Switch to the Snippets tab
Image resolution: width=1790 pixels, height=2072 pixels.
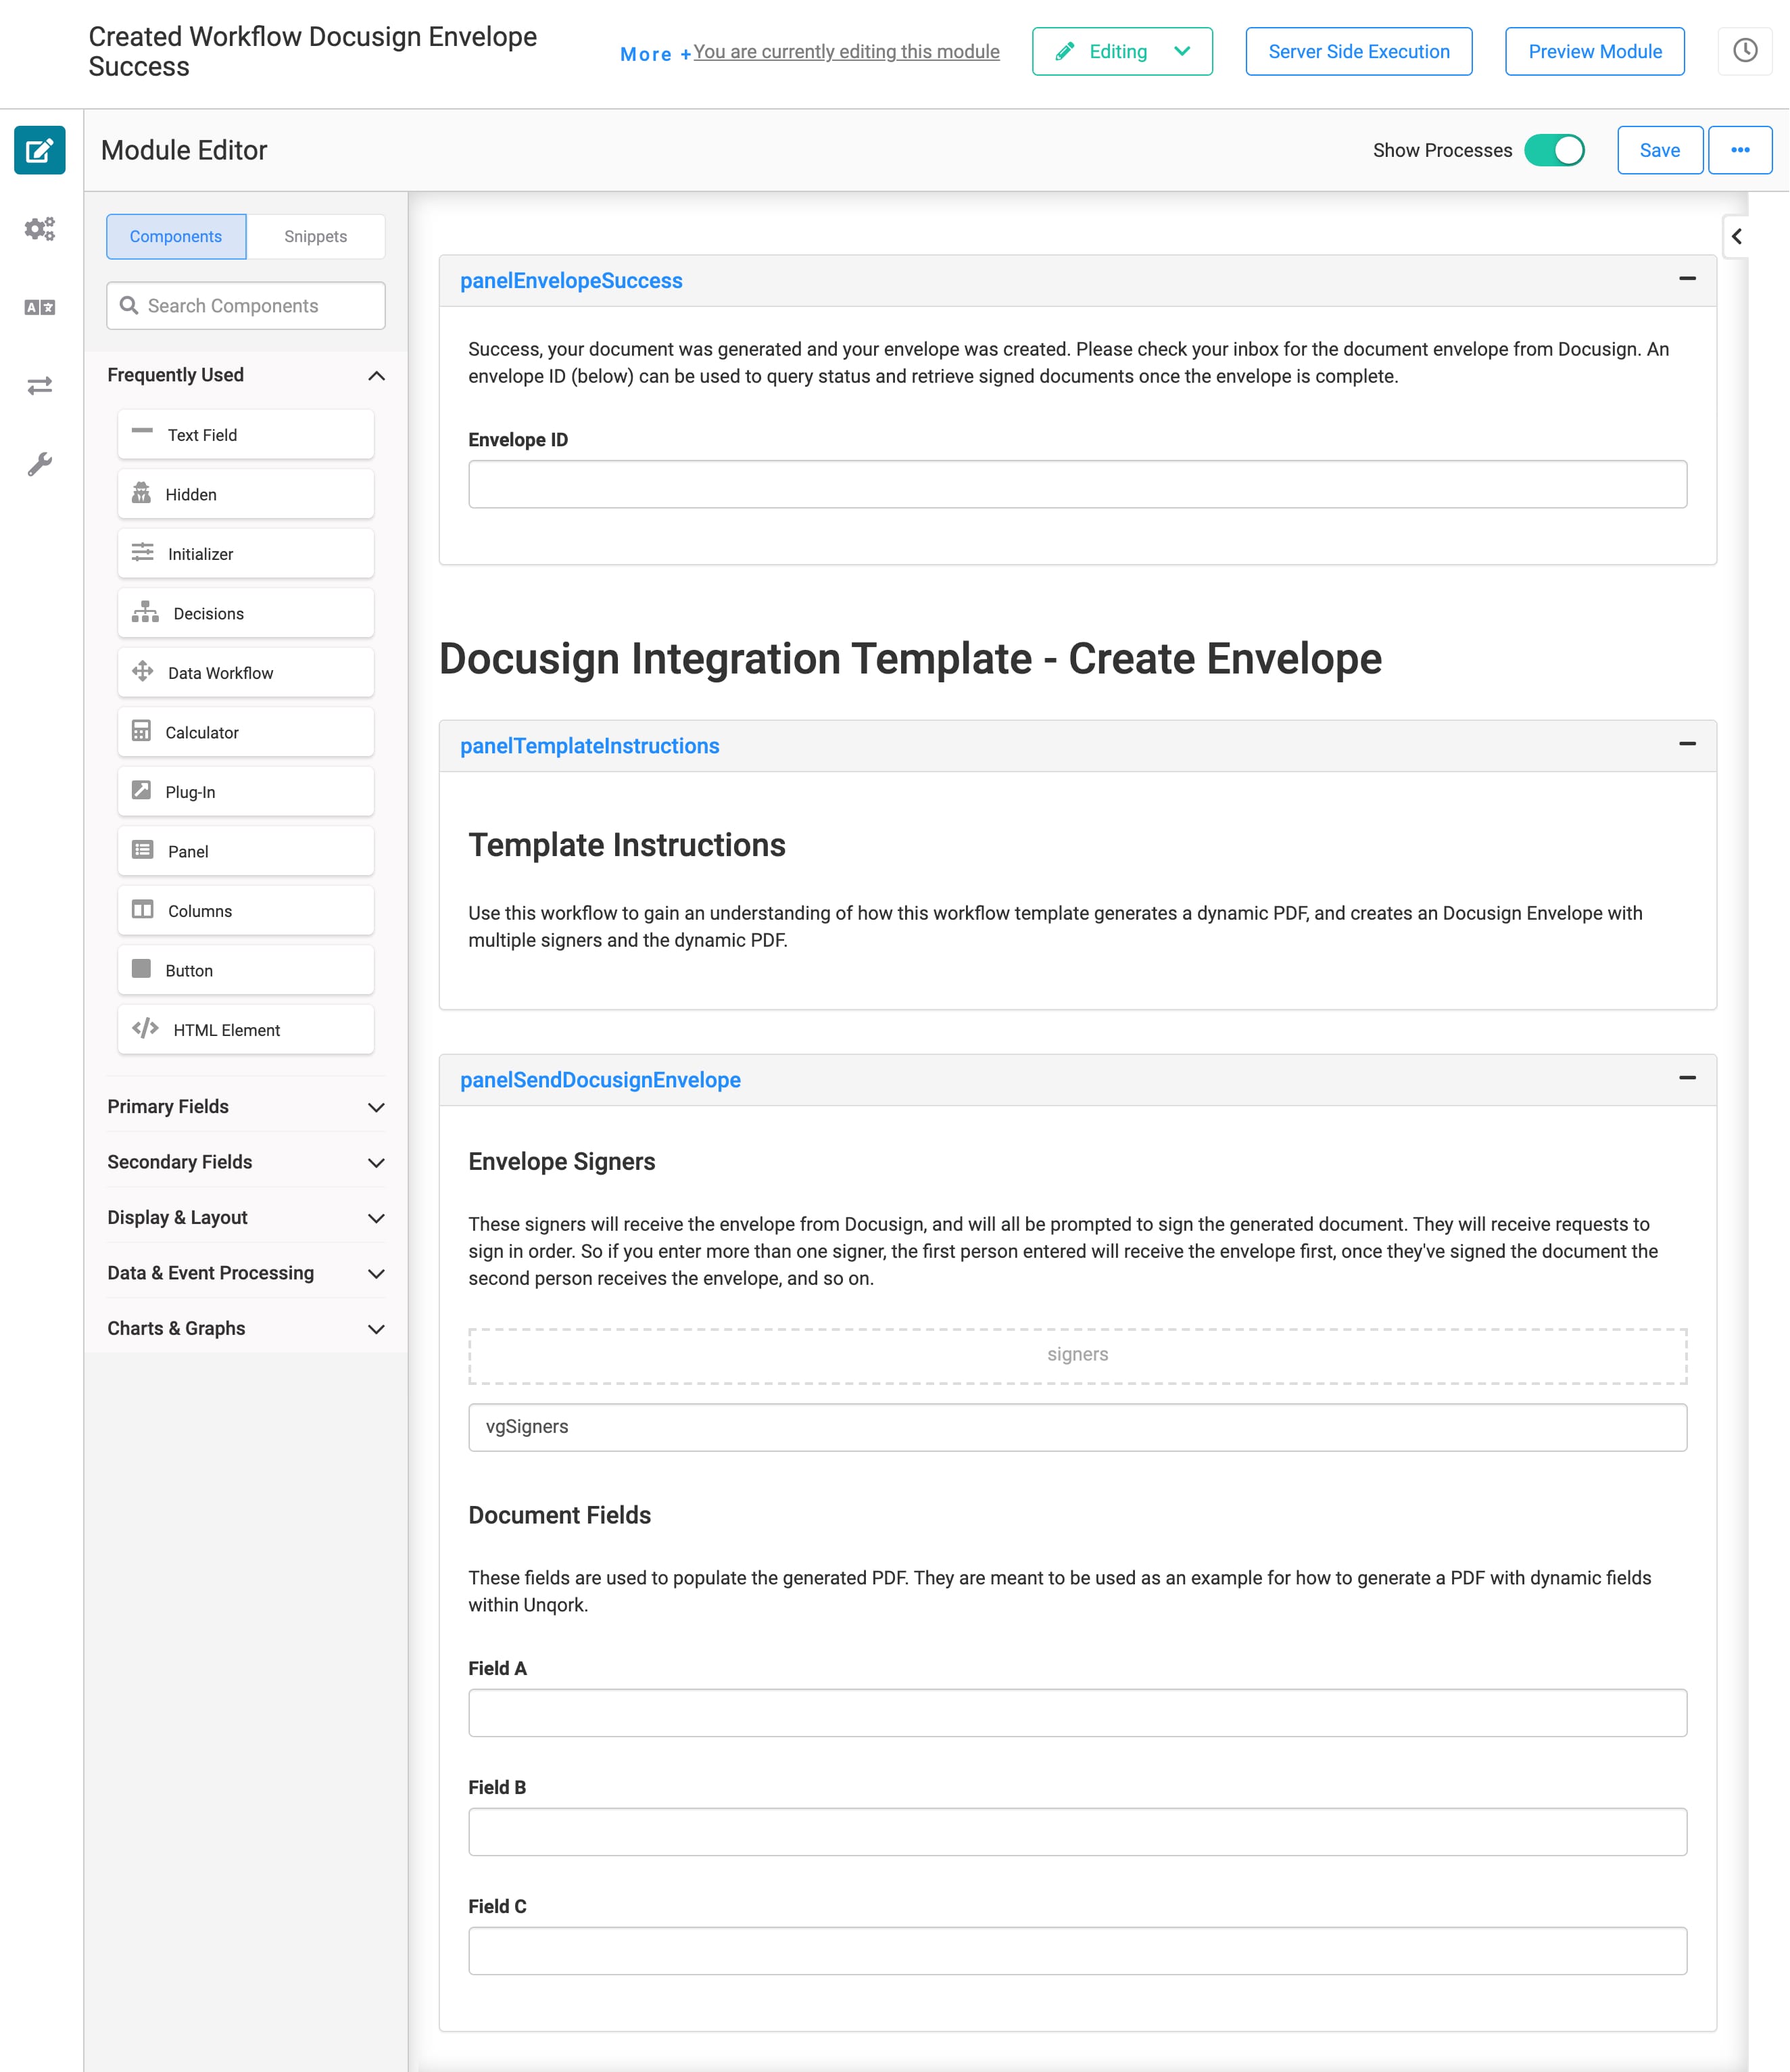(316, 236)
